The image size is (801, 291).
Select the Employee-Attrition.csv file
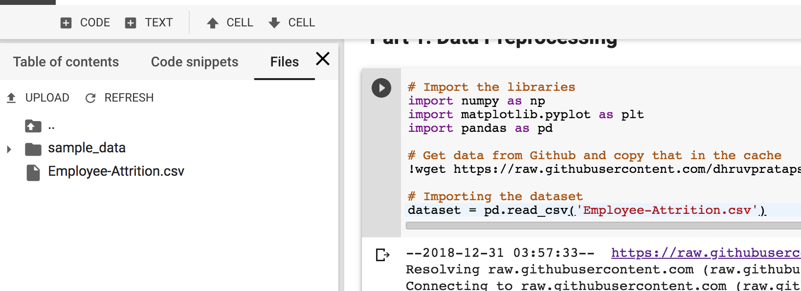(x=116, y=171)
